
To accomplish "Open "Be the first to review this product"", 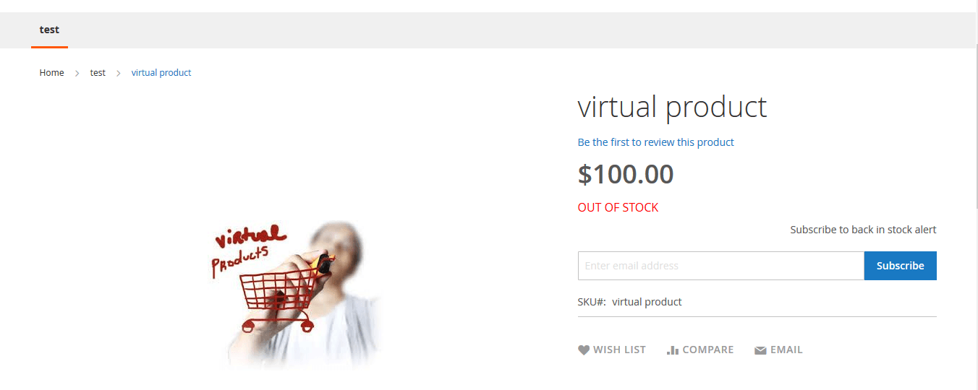I will pyautogui.click(x=655, y=142).
